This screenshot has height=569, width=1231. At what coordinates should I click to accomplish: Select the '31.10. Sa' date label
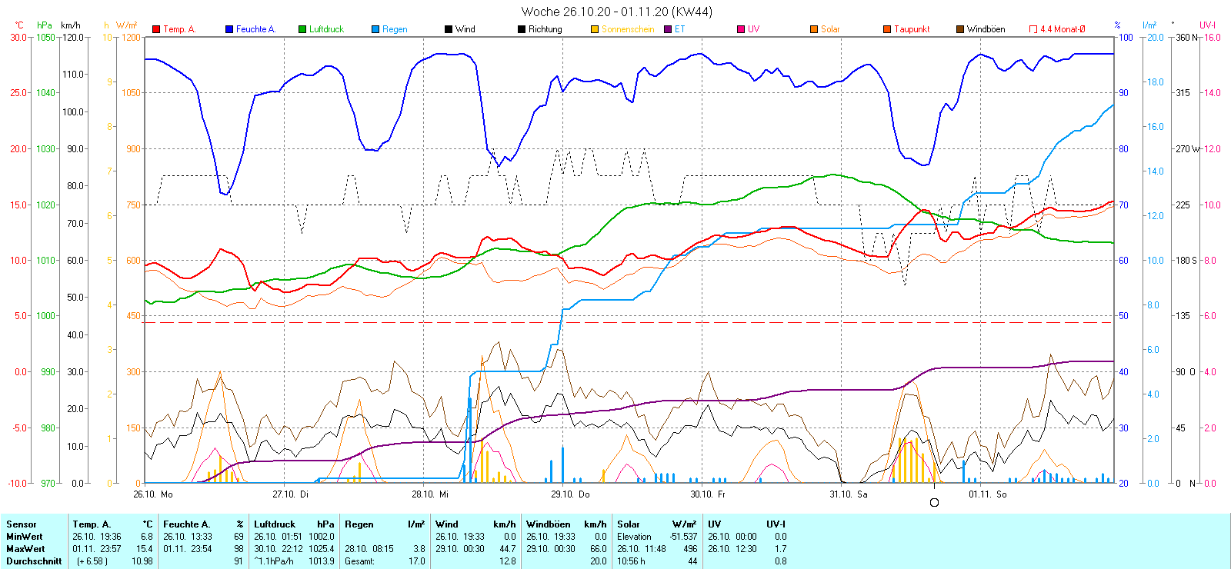pos(849,494)
